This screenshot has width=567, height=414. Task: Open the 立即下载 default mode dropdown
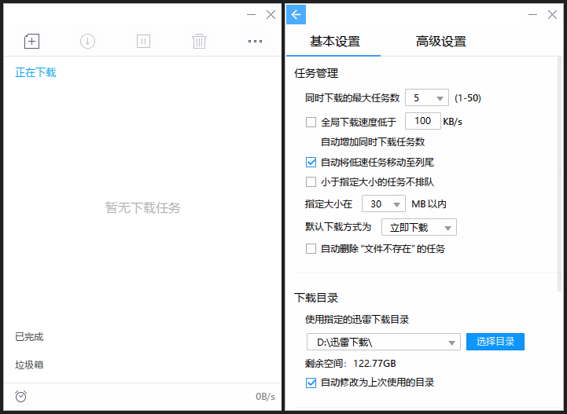click(418, 227)
